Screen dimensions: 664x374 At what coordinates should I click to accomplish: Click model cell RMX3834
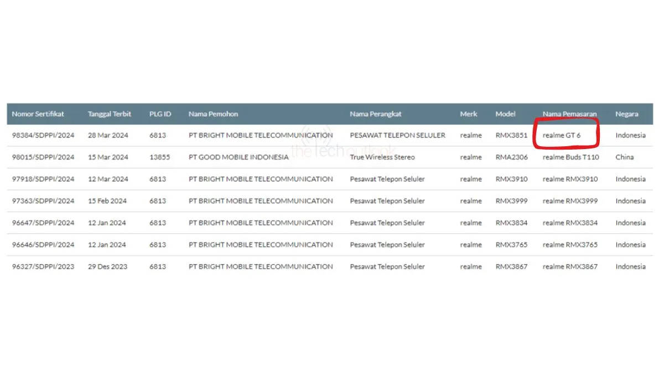pos(512,223)
